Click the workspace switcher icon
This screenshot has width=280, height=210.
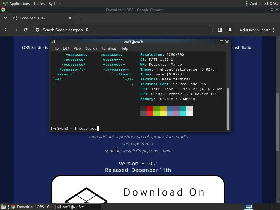(248, 207)
